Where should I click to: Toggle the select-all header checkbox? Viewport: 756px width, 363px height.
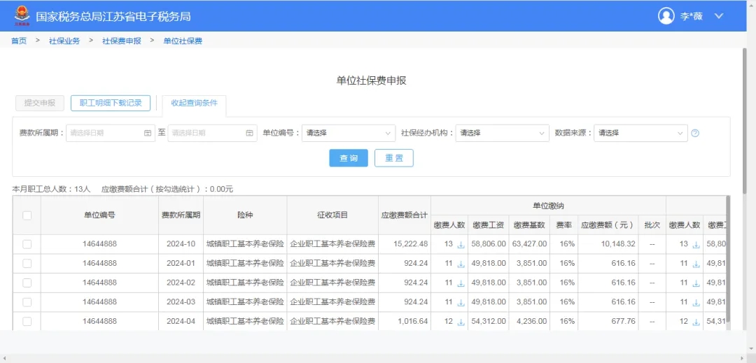27,215
